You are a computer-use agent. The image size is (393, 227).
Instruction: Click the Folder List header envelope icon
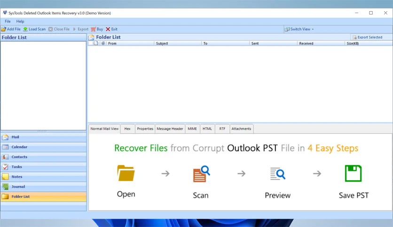[x=91, y=37]
